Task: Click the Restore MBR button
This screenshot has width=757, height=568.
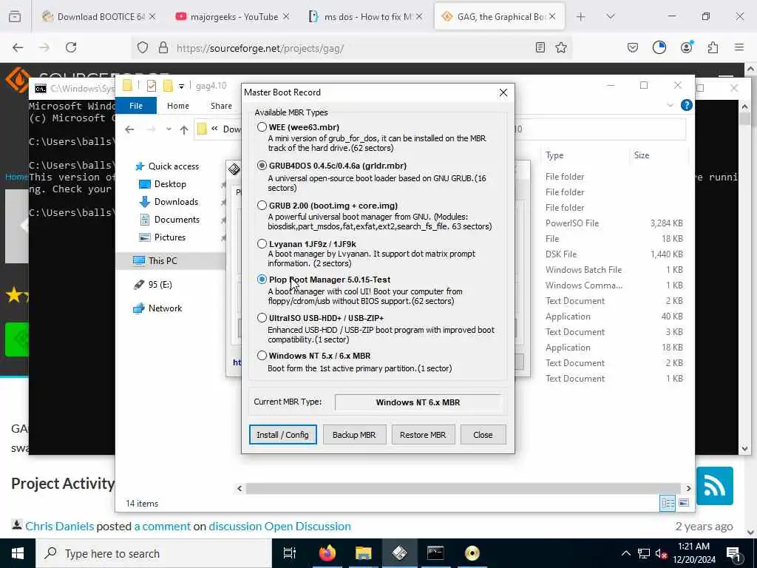Action: coord(422,435)
